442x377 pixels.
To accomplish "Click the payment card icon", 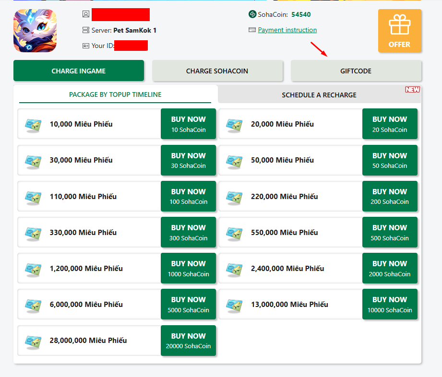I will tap(252, 30).
